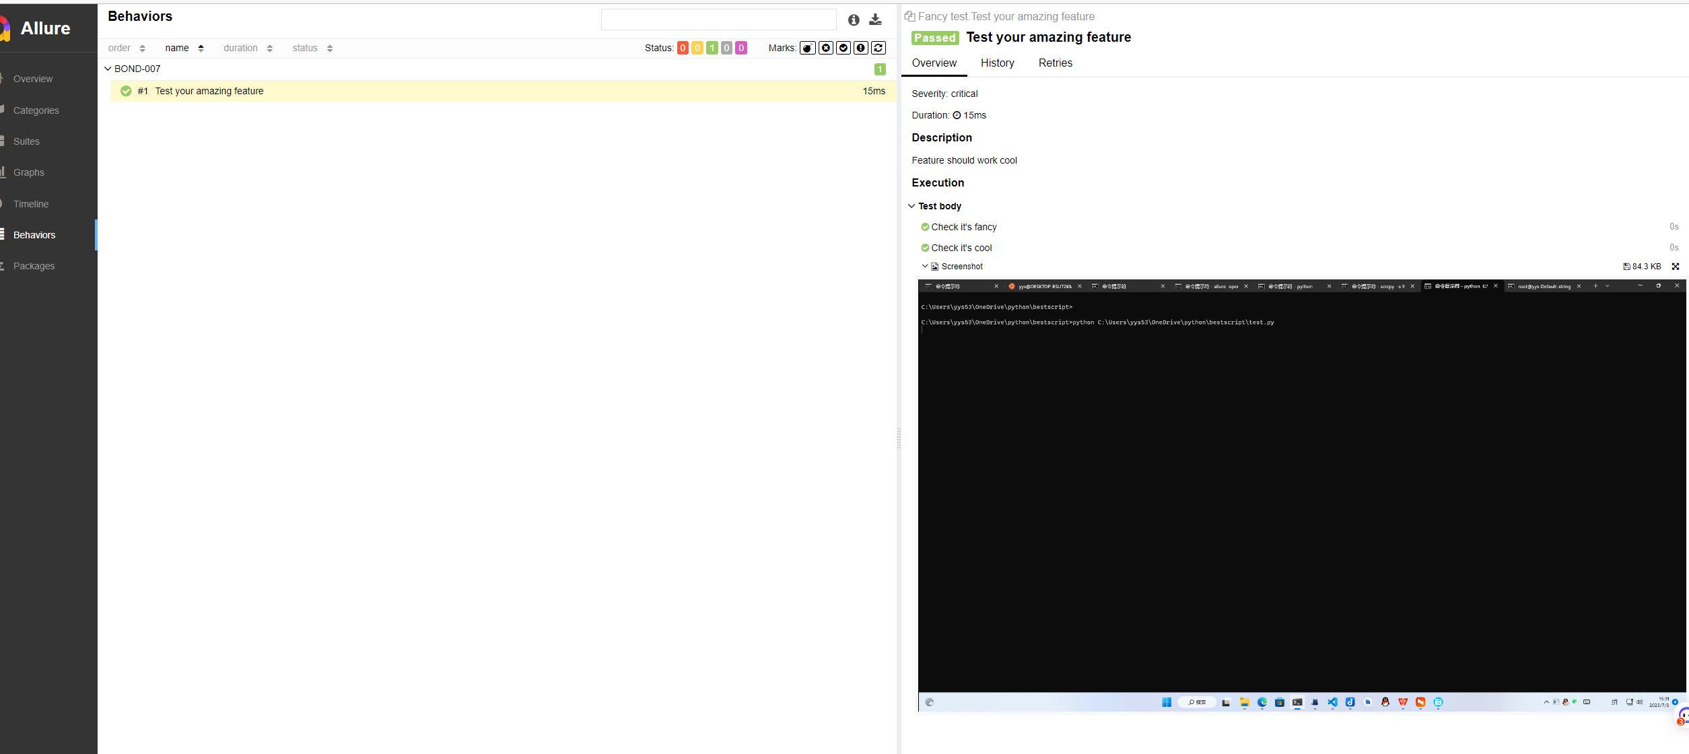Open the Retries tab
This screenshot has width=1689, height=754.
tap(1055, 63)
